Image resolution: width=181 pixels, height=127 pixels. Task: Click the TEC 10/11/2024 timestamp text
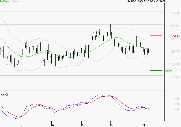(x=146, y=1)
